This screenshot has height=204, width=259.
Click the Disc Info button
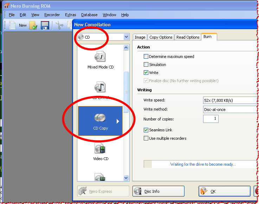pyautogui.click(x=158, y=191)
